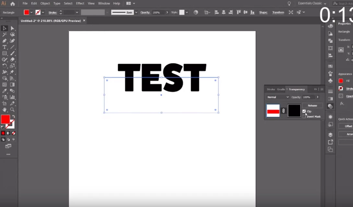Open Essentials Classic workspace switcher
Viewport: 353px width, 207px height.
coord(312,3)
